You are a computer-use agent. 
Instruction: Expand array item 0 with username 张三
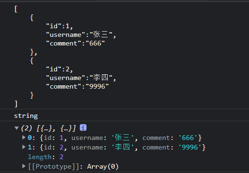coord(24,138)
